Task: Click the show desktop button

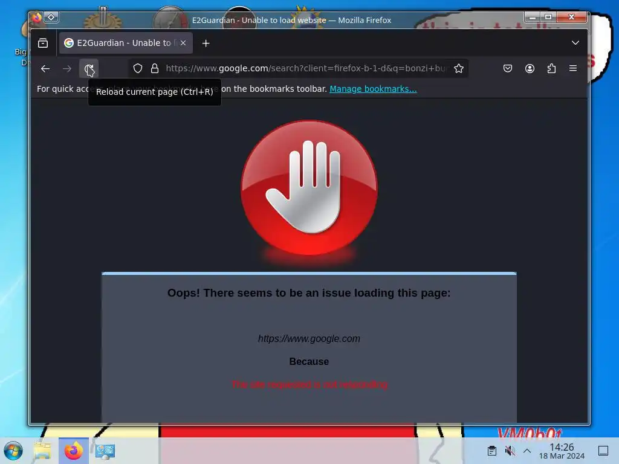Action: point(603,451)
